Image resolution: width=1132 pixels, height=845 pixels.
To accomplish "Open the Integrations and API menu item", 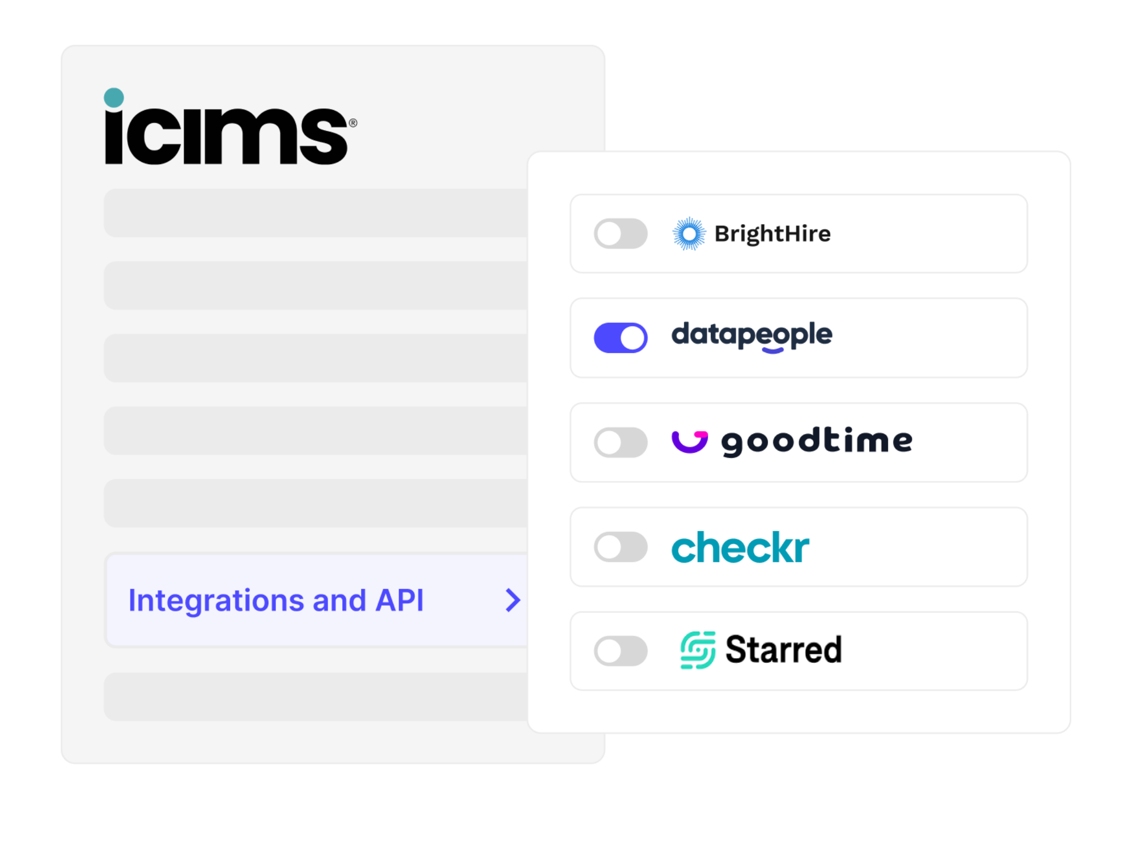I will coord(276,601).
